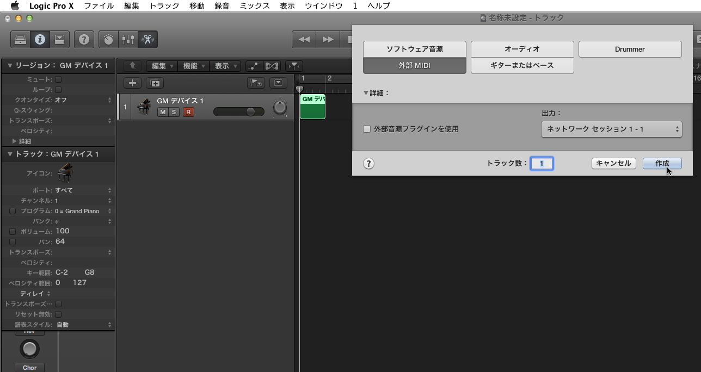This screenshot has height=372, width=701.
Task: Open the 編集 menu in the menu bar
Action: tap(132, 6)
